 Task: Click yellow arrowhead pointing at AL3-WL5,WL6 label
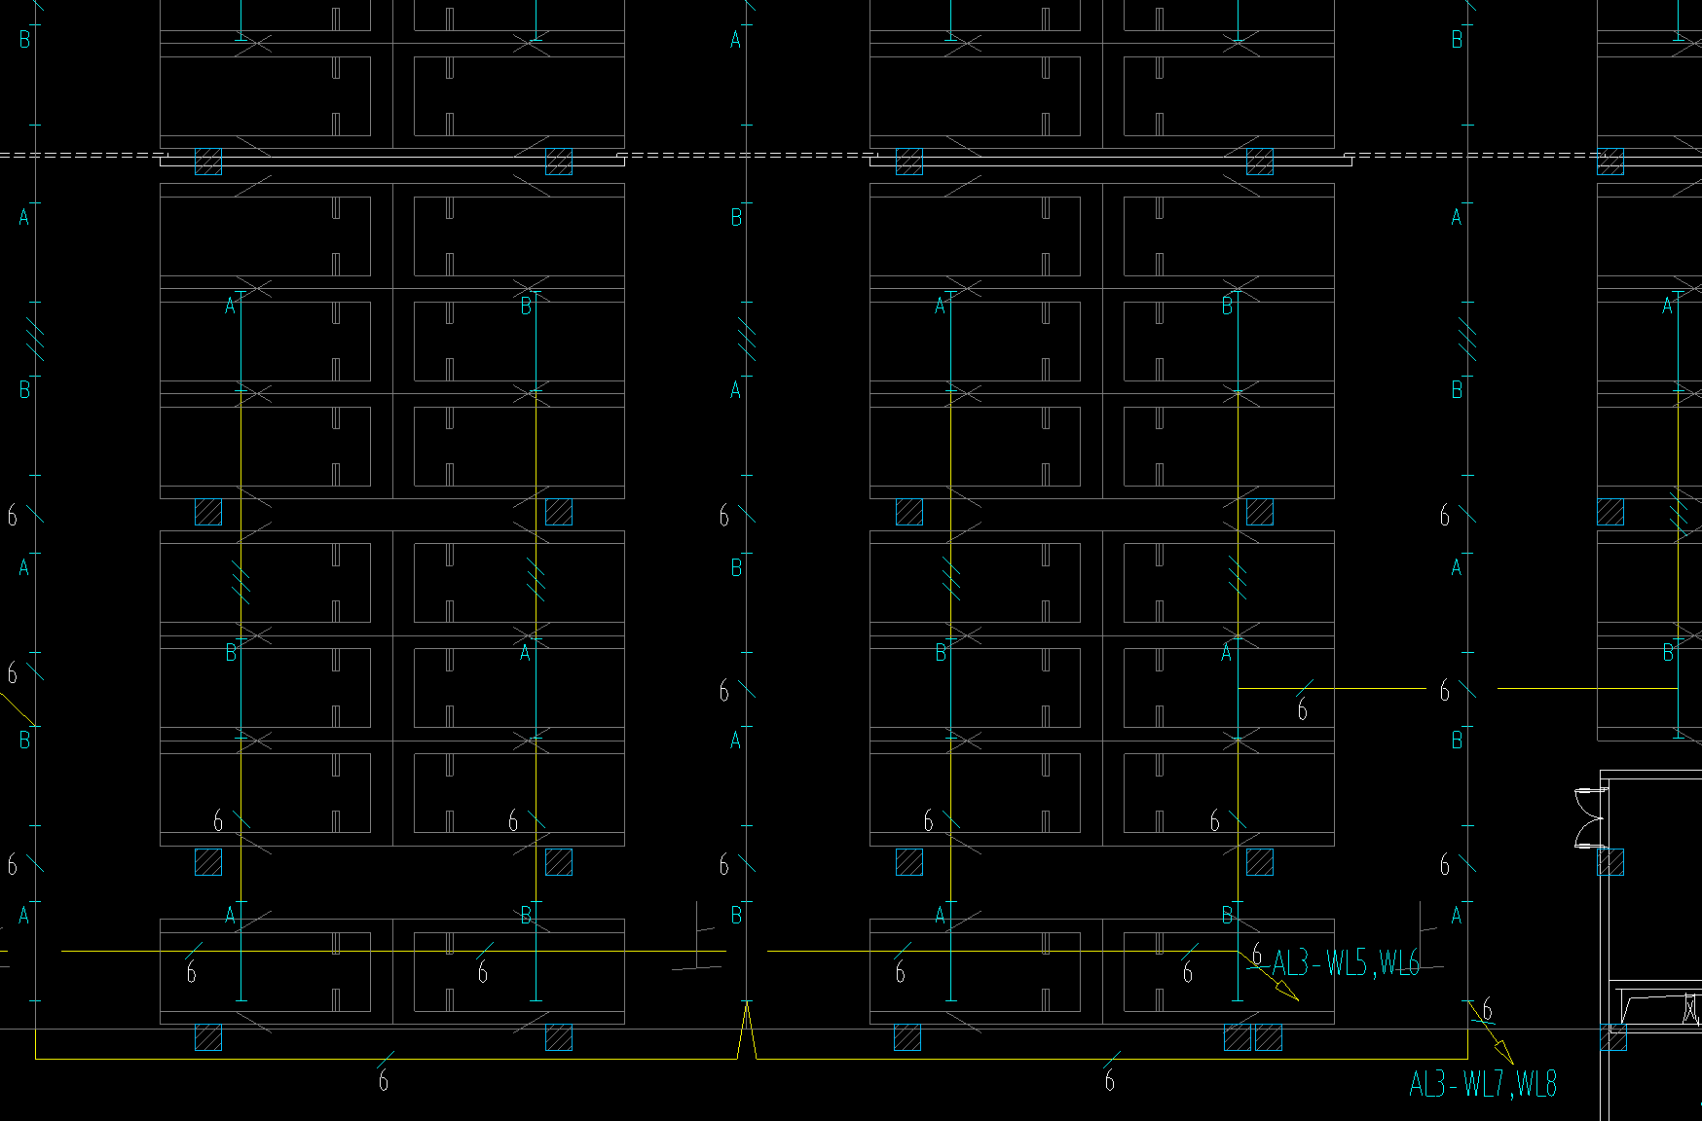pos(1286,990)
